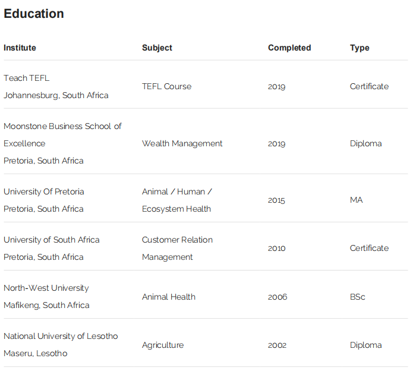Select the University Of Pretoria entry
This screenshot has width=413, height=374.
point(44,191)
